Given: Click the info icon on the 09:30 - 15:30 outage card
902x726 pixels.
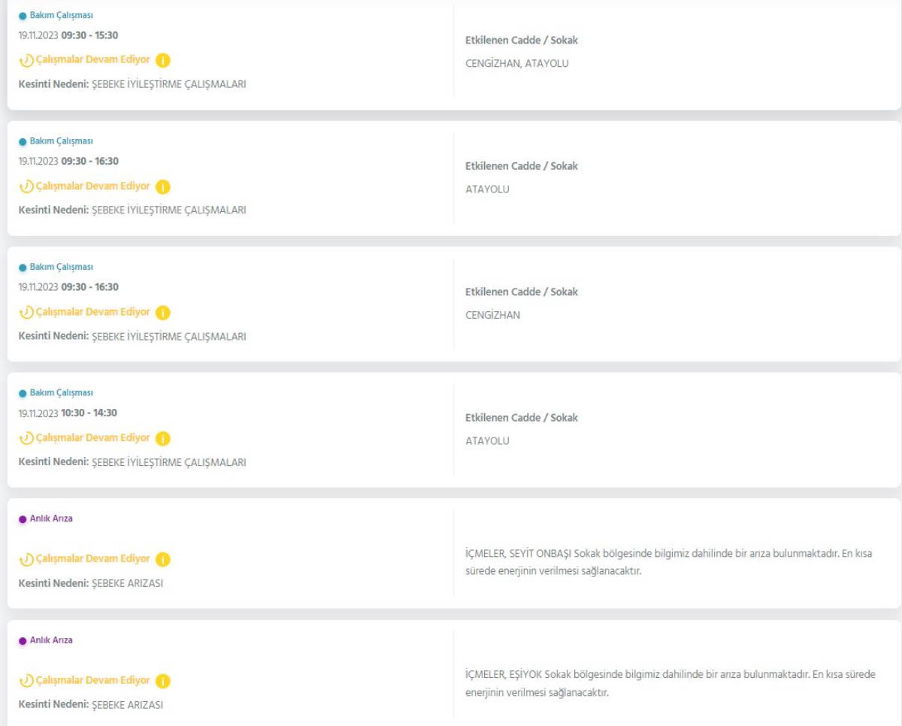Looking at the screenshot, I should point(163,60).
